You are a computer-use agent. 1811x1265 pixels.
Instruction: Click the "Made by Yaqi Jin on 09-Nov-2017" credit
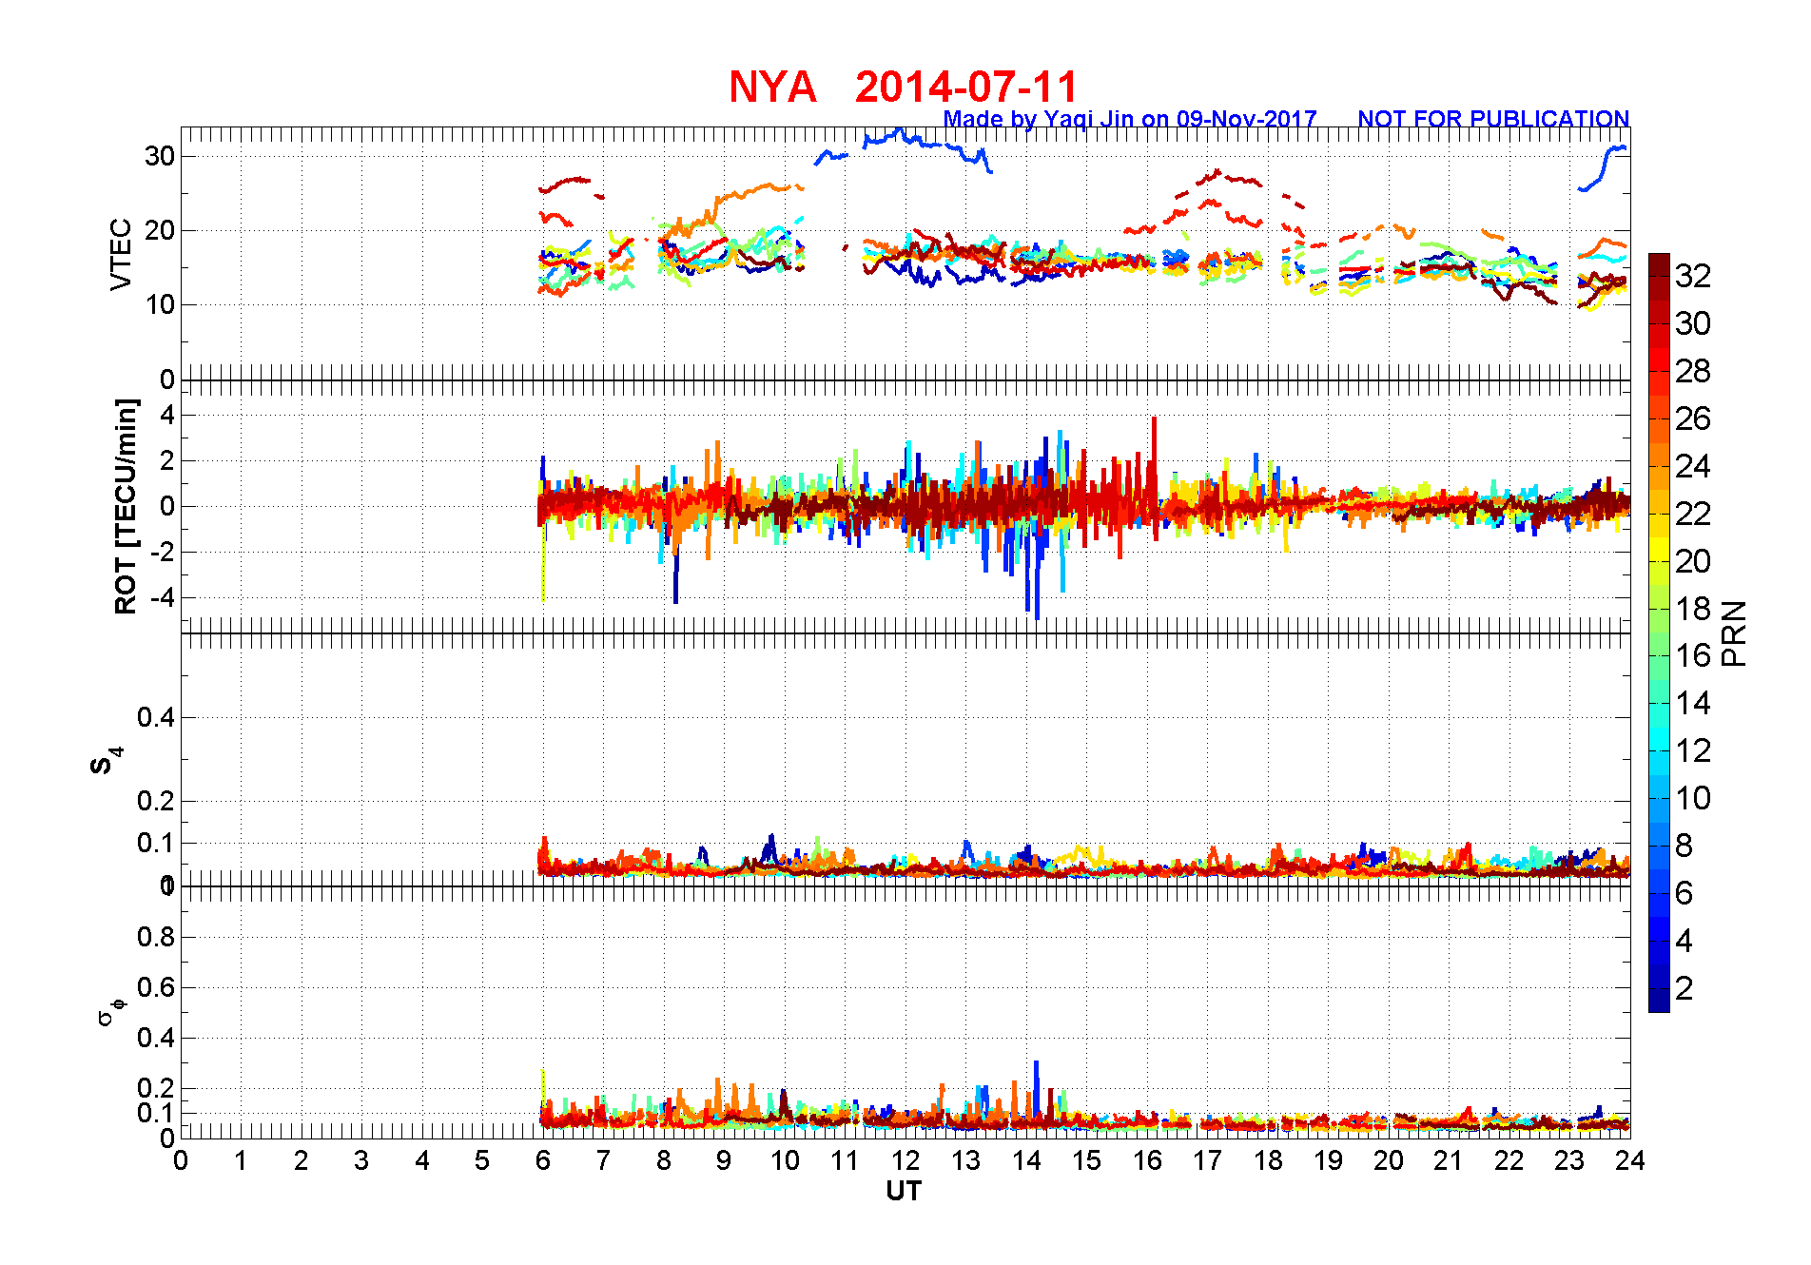[1130, 119]
